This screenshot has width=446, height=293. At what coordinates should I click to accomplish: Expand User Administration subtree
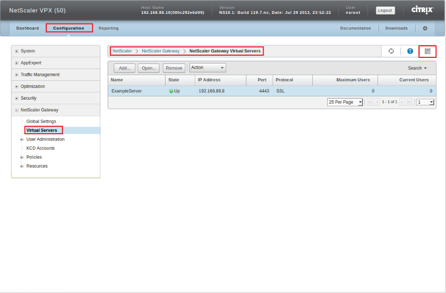[22, 140]
